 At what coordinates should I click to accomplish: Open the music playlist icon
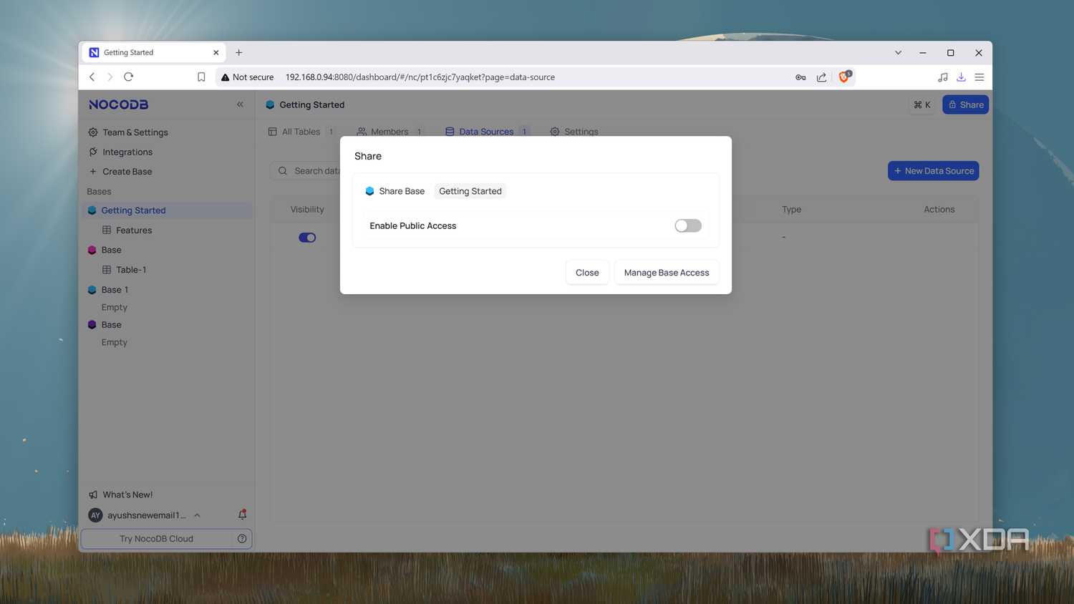tap(943, 77)
